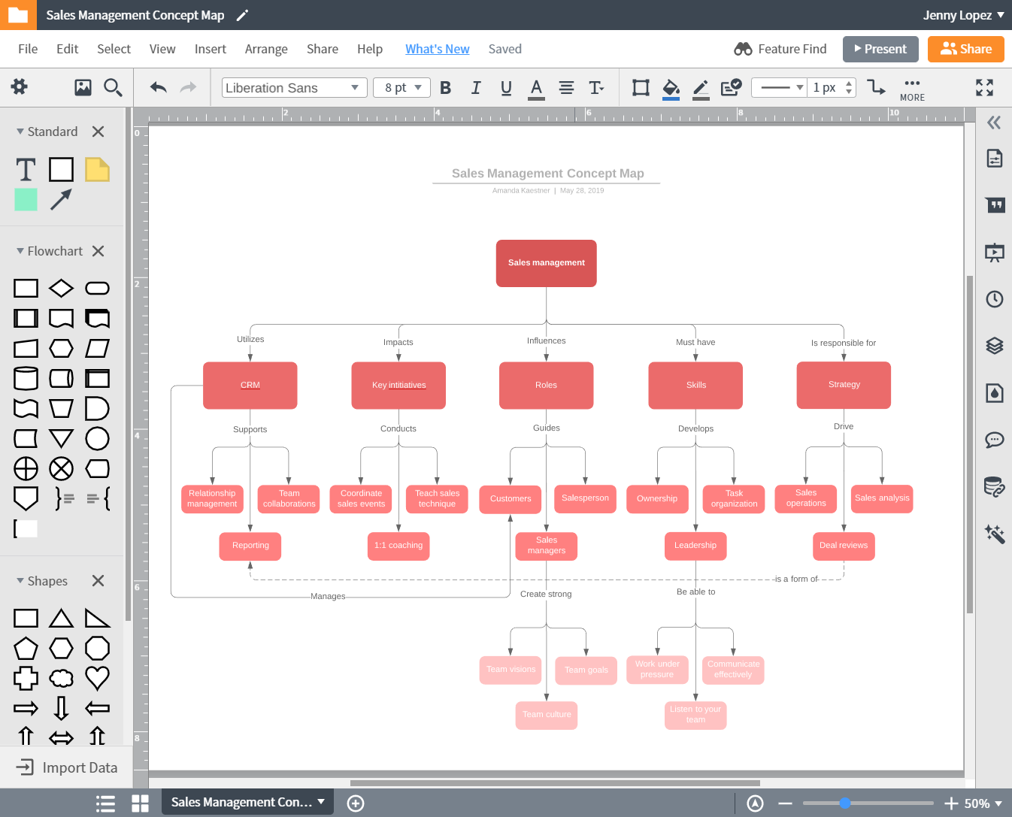The image size is (1012, 817).
Task: Open the Liberation Sans font dropdown
Action: pos(294,88)
